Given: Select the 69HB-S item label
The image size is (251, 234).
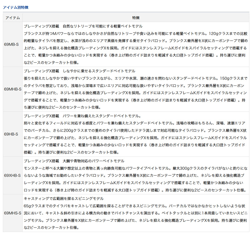Looking at the screenshot, I should pos(12,134).
